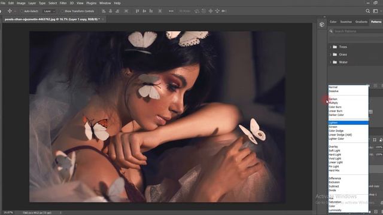383x215 pixels.
Task: Click the 3D pan mode icon
Action: pyautogui.click(x=211, y=11)
